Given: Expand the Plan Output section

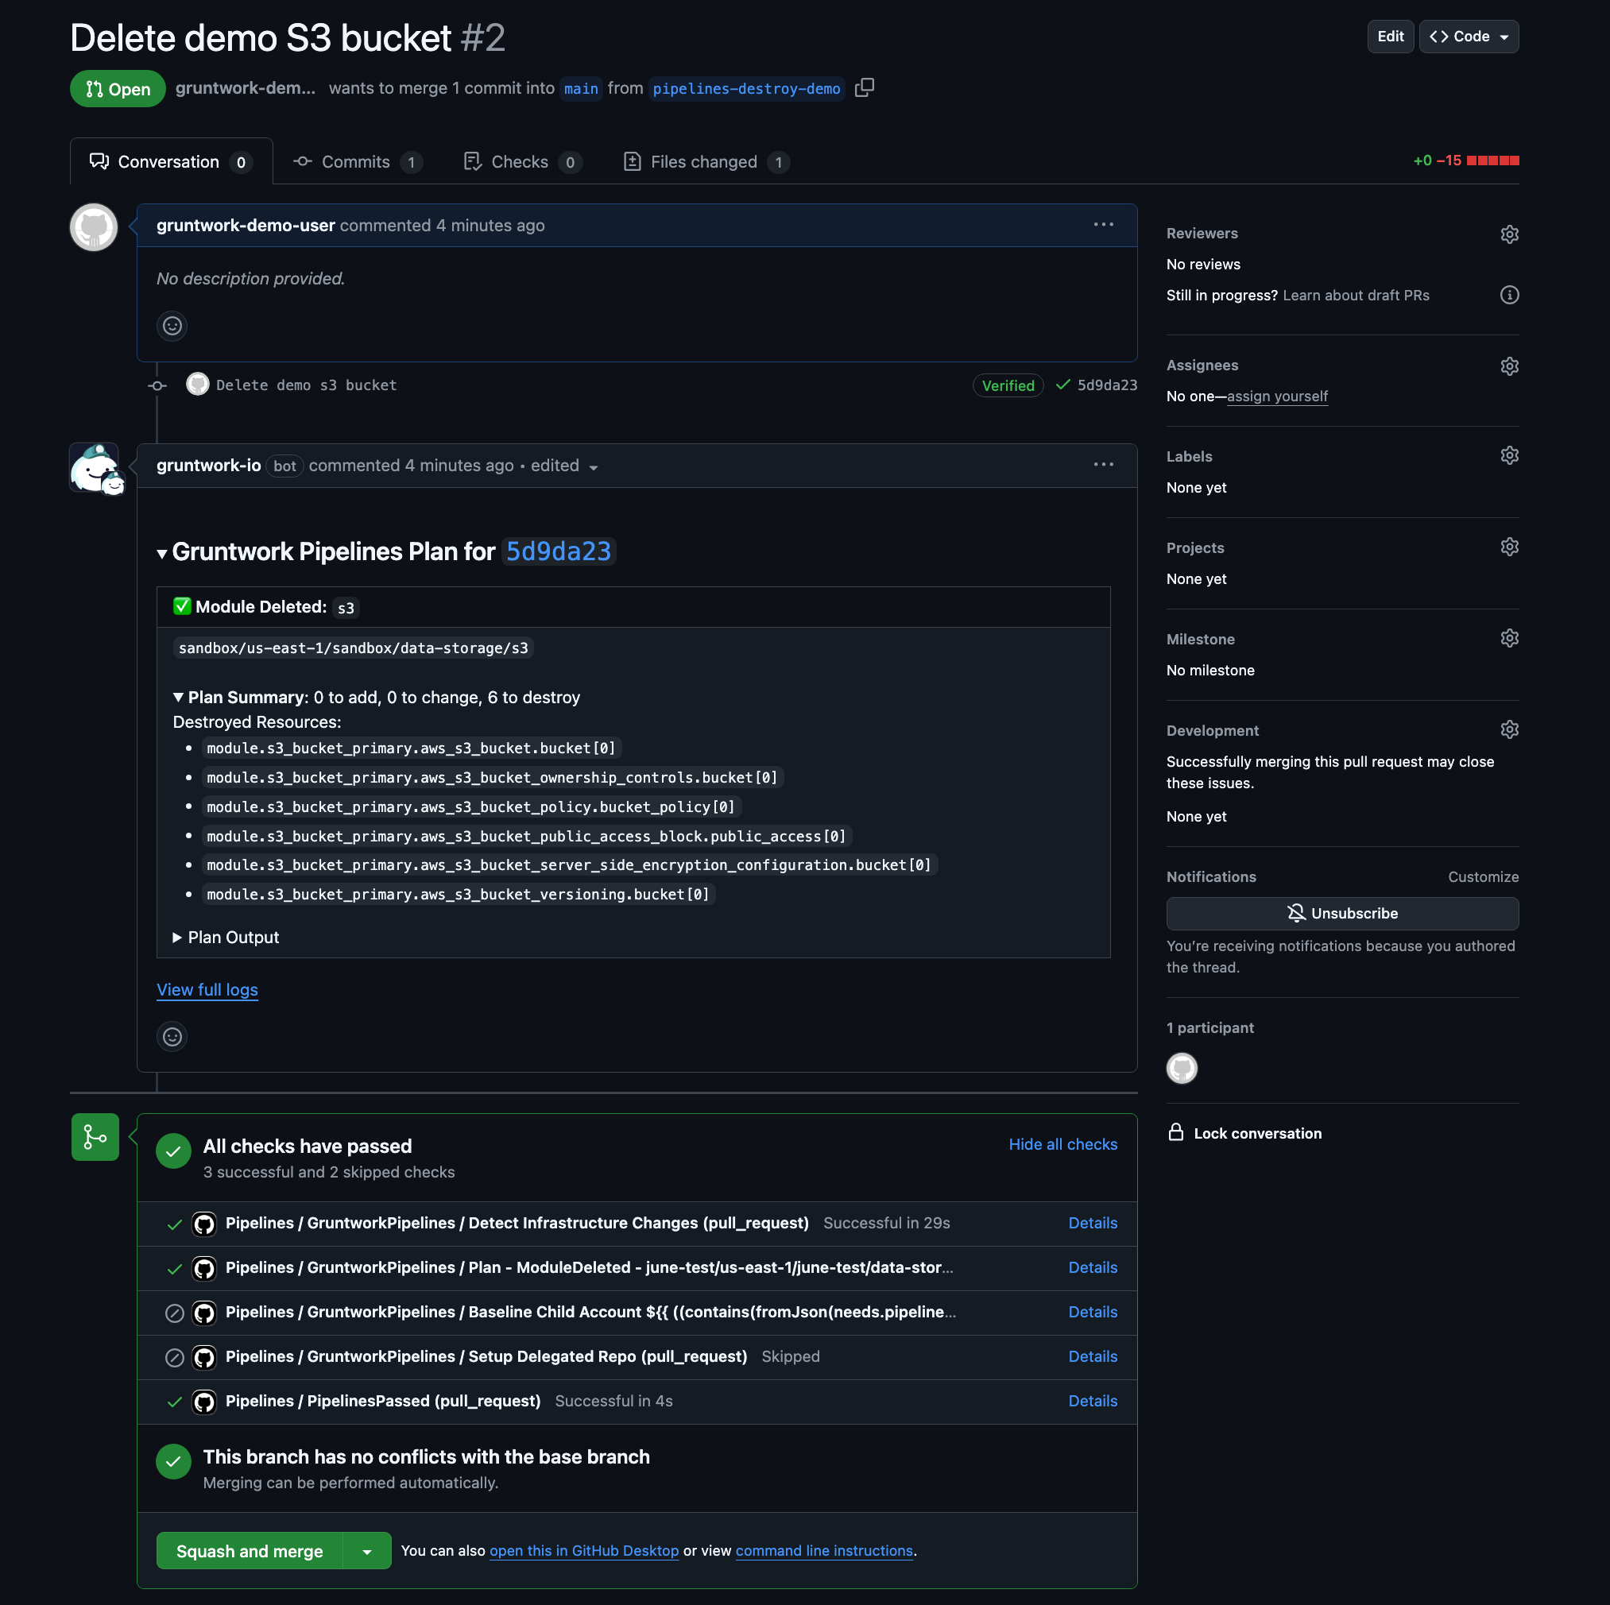Looking at the screenshot, I should click(225, 937).
